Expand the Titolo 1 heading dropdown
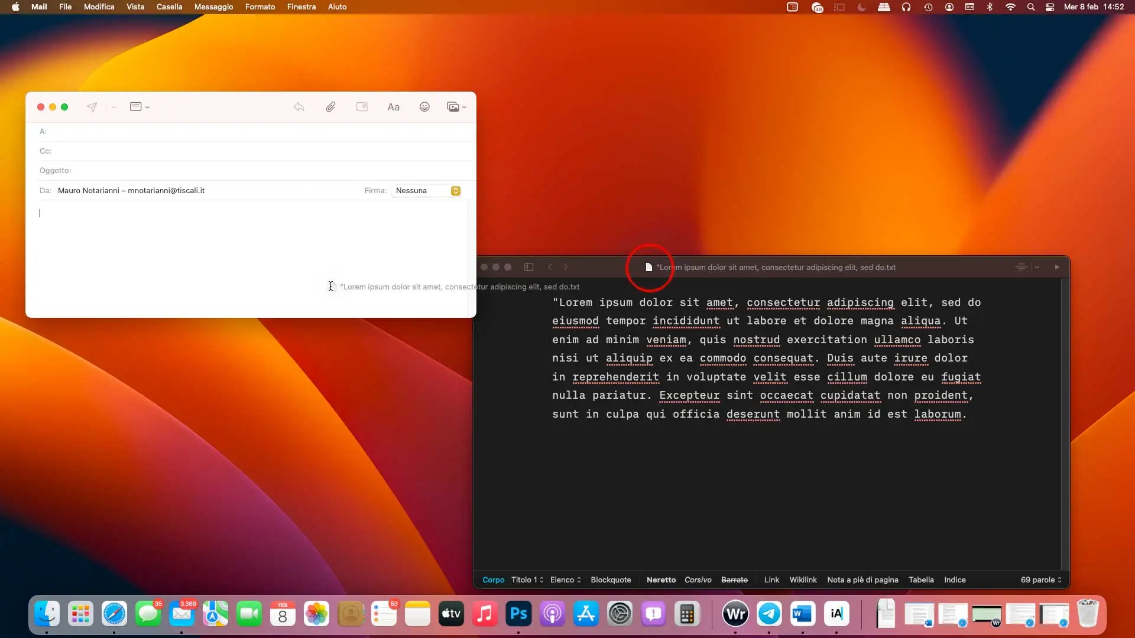This screenshot has width=1135, height=638. pyautogui.click(x=527, y=580)
